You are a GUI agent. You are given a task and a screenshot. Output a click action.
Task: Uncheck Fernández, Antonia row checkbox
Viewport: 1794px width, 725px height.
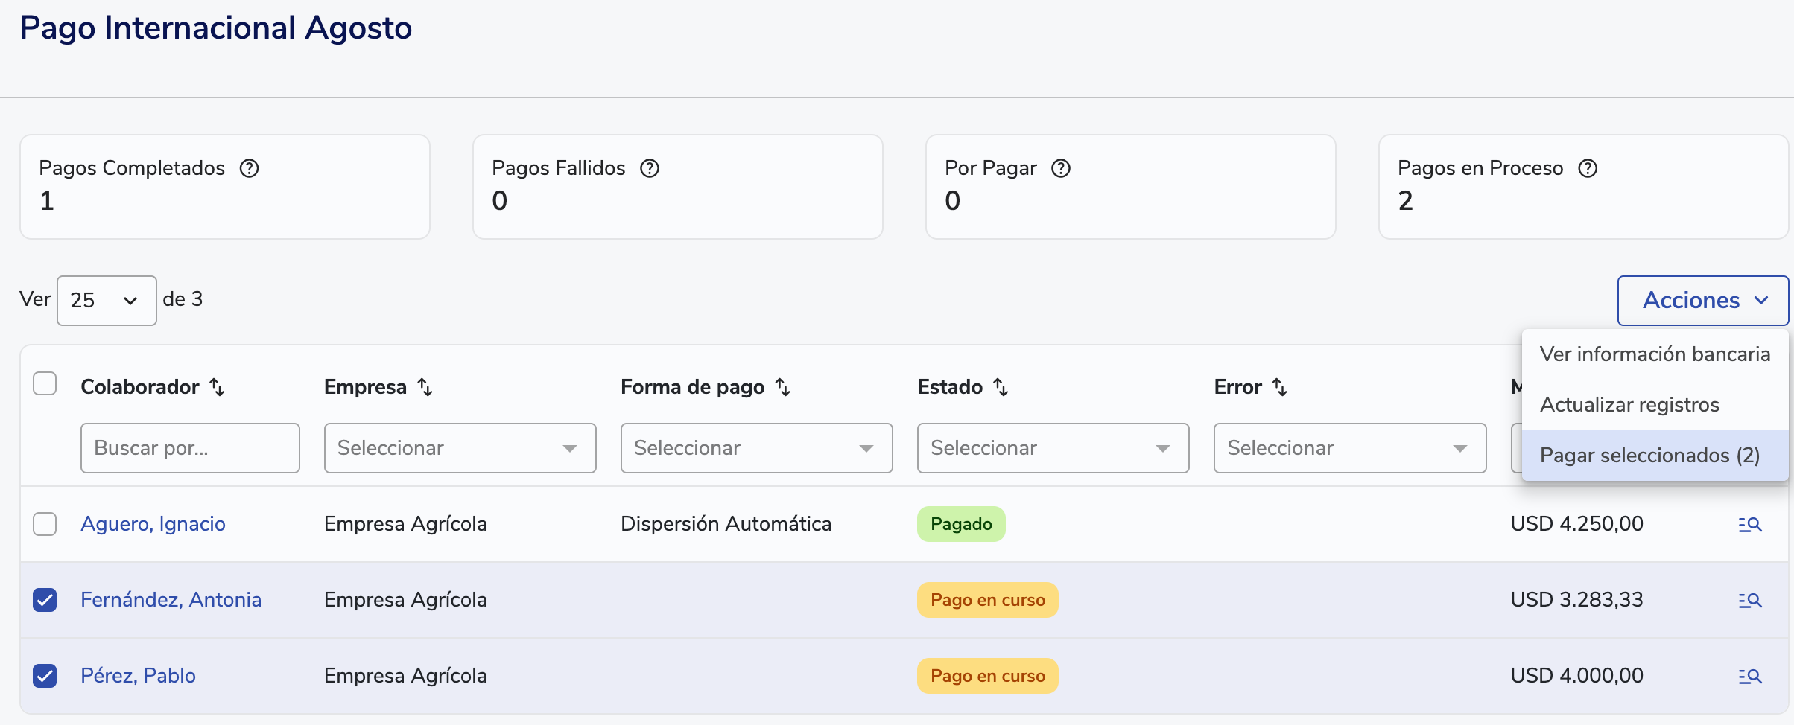point(45,600)
